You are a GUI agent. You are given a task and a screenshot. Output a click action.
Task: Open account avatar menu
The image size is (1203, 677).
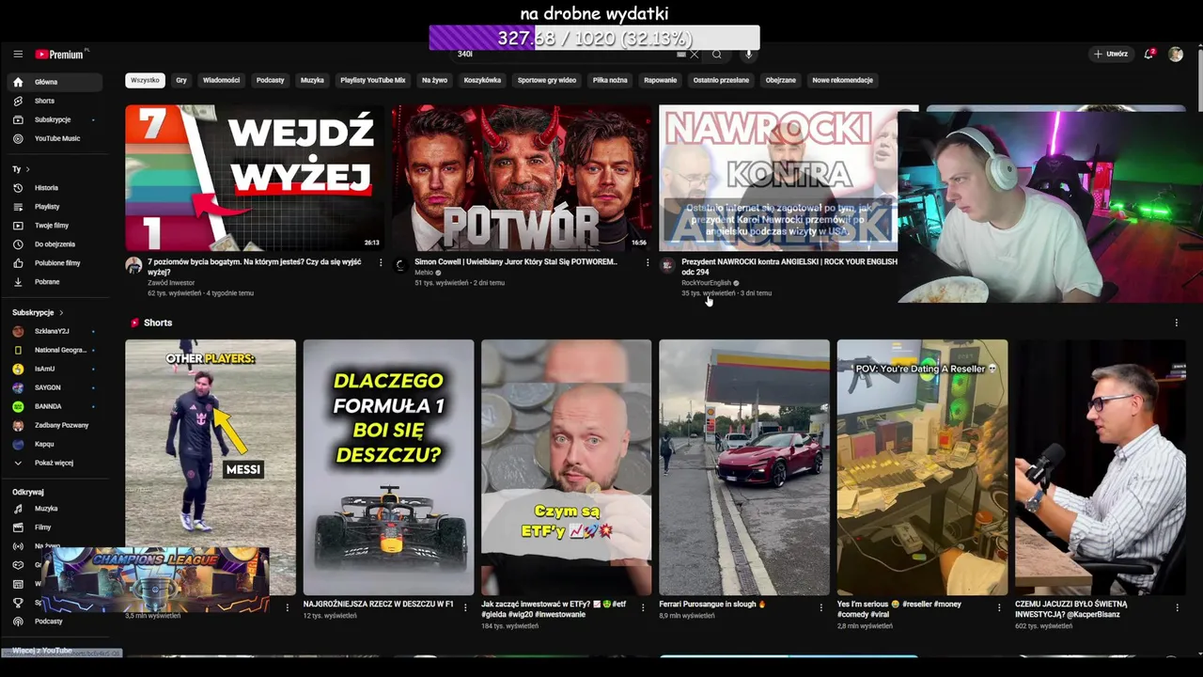point(1176,55)
